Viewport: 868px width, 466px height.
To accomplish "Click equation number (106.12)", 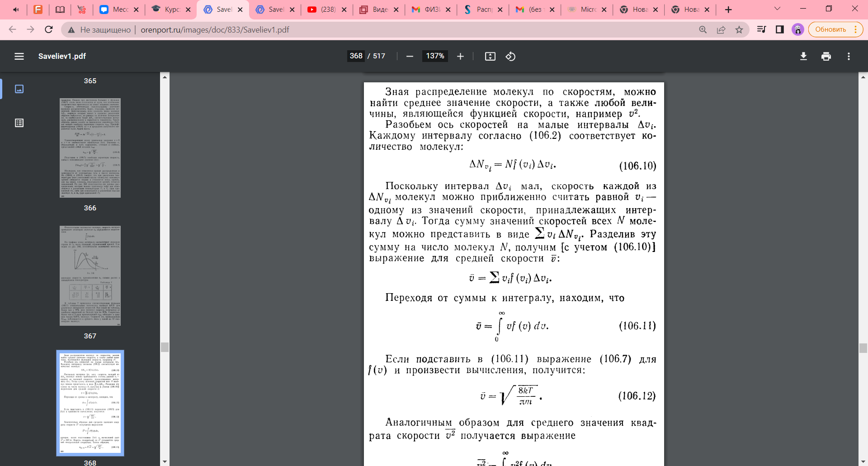I will [637, 396].
